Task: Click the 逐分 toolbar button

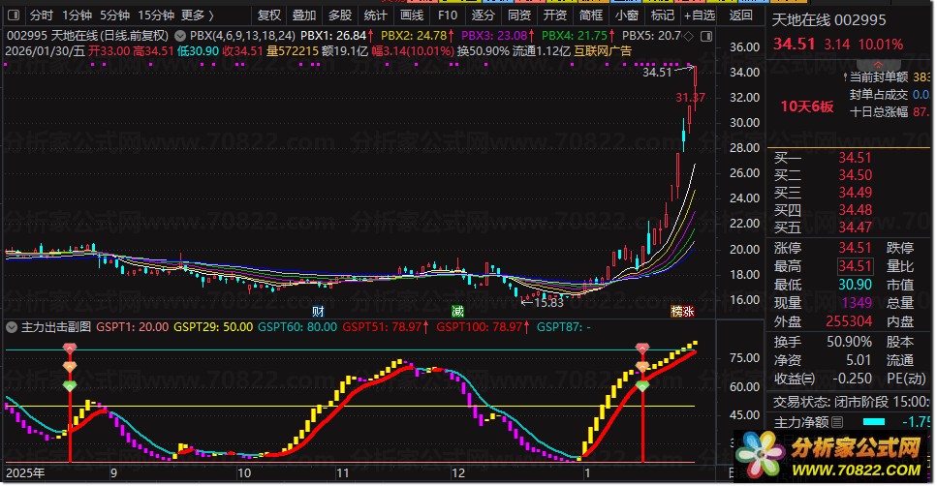Action: pyautogui.click(x=483, y=15)
